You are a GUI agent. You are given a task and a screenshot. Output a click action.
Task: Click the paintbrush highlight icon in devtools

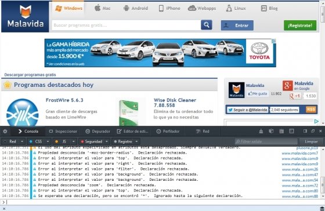[x=261, y=131]
